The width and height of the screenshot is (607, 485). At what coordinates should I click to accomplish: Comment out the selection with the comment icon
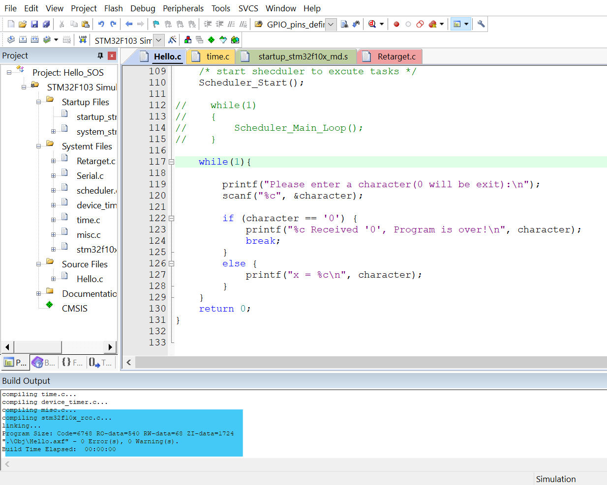coord(231,24)
